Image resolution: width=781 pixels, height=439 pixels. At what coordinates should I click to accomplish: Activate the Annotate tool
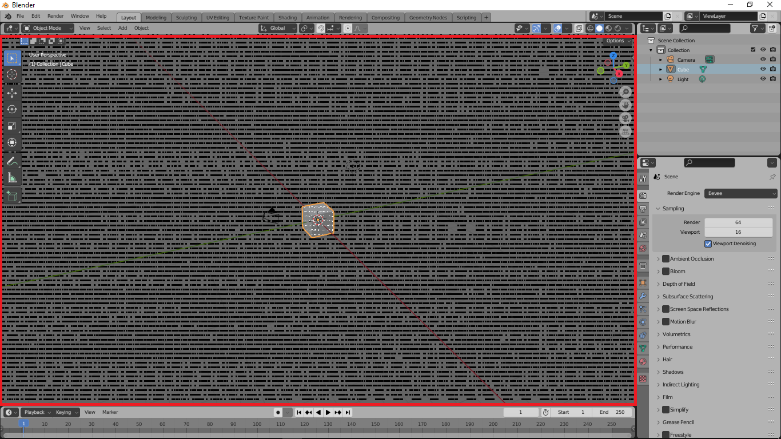click(12, 161)
